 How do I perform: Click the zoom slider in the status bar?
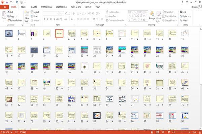[x=181, y=132]
